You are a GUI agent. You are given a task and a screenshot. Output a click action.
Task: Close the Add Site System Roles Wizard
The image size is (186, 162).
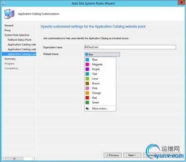[x=181, y=2]
